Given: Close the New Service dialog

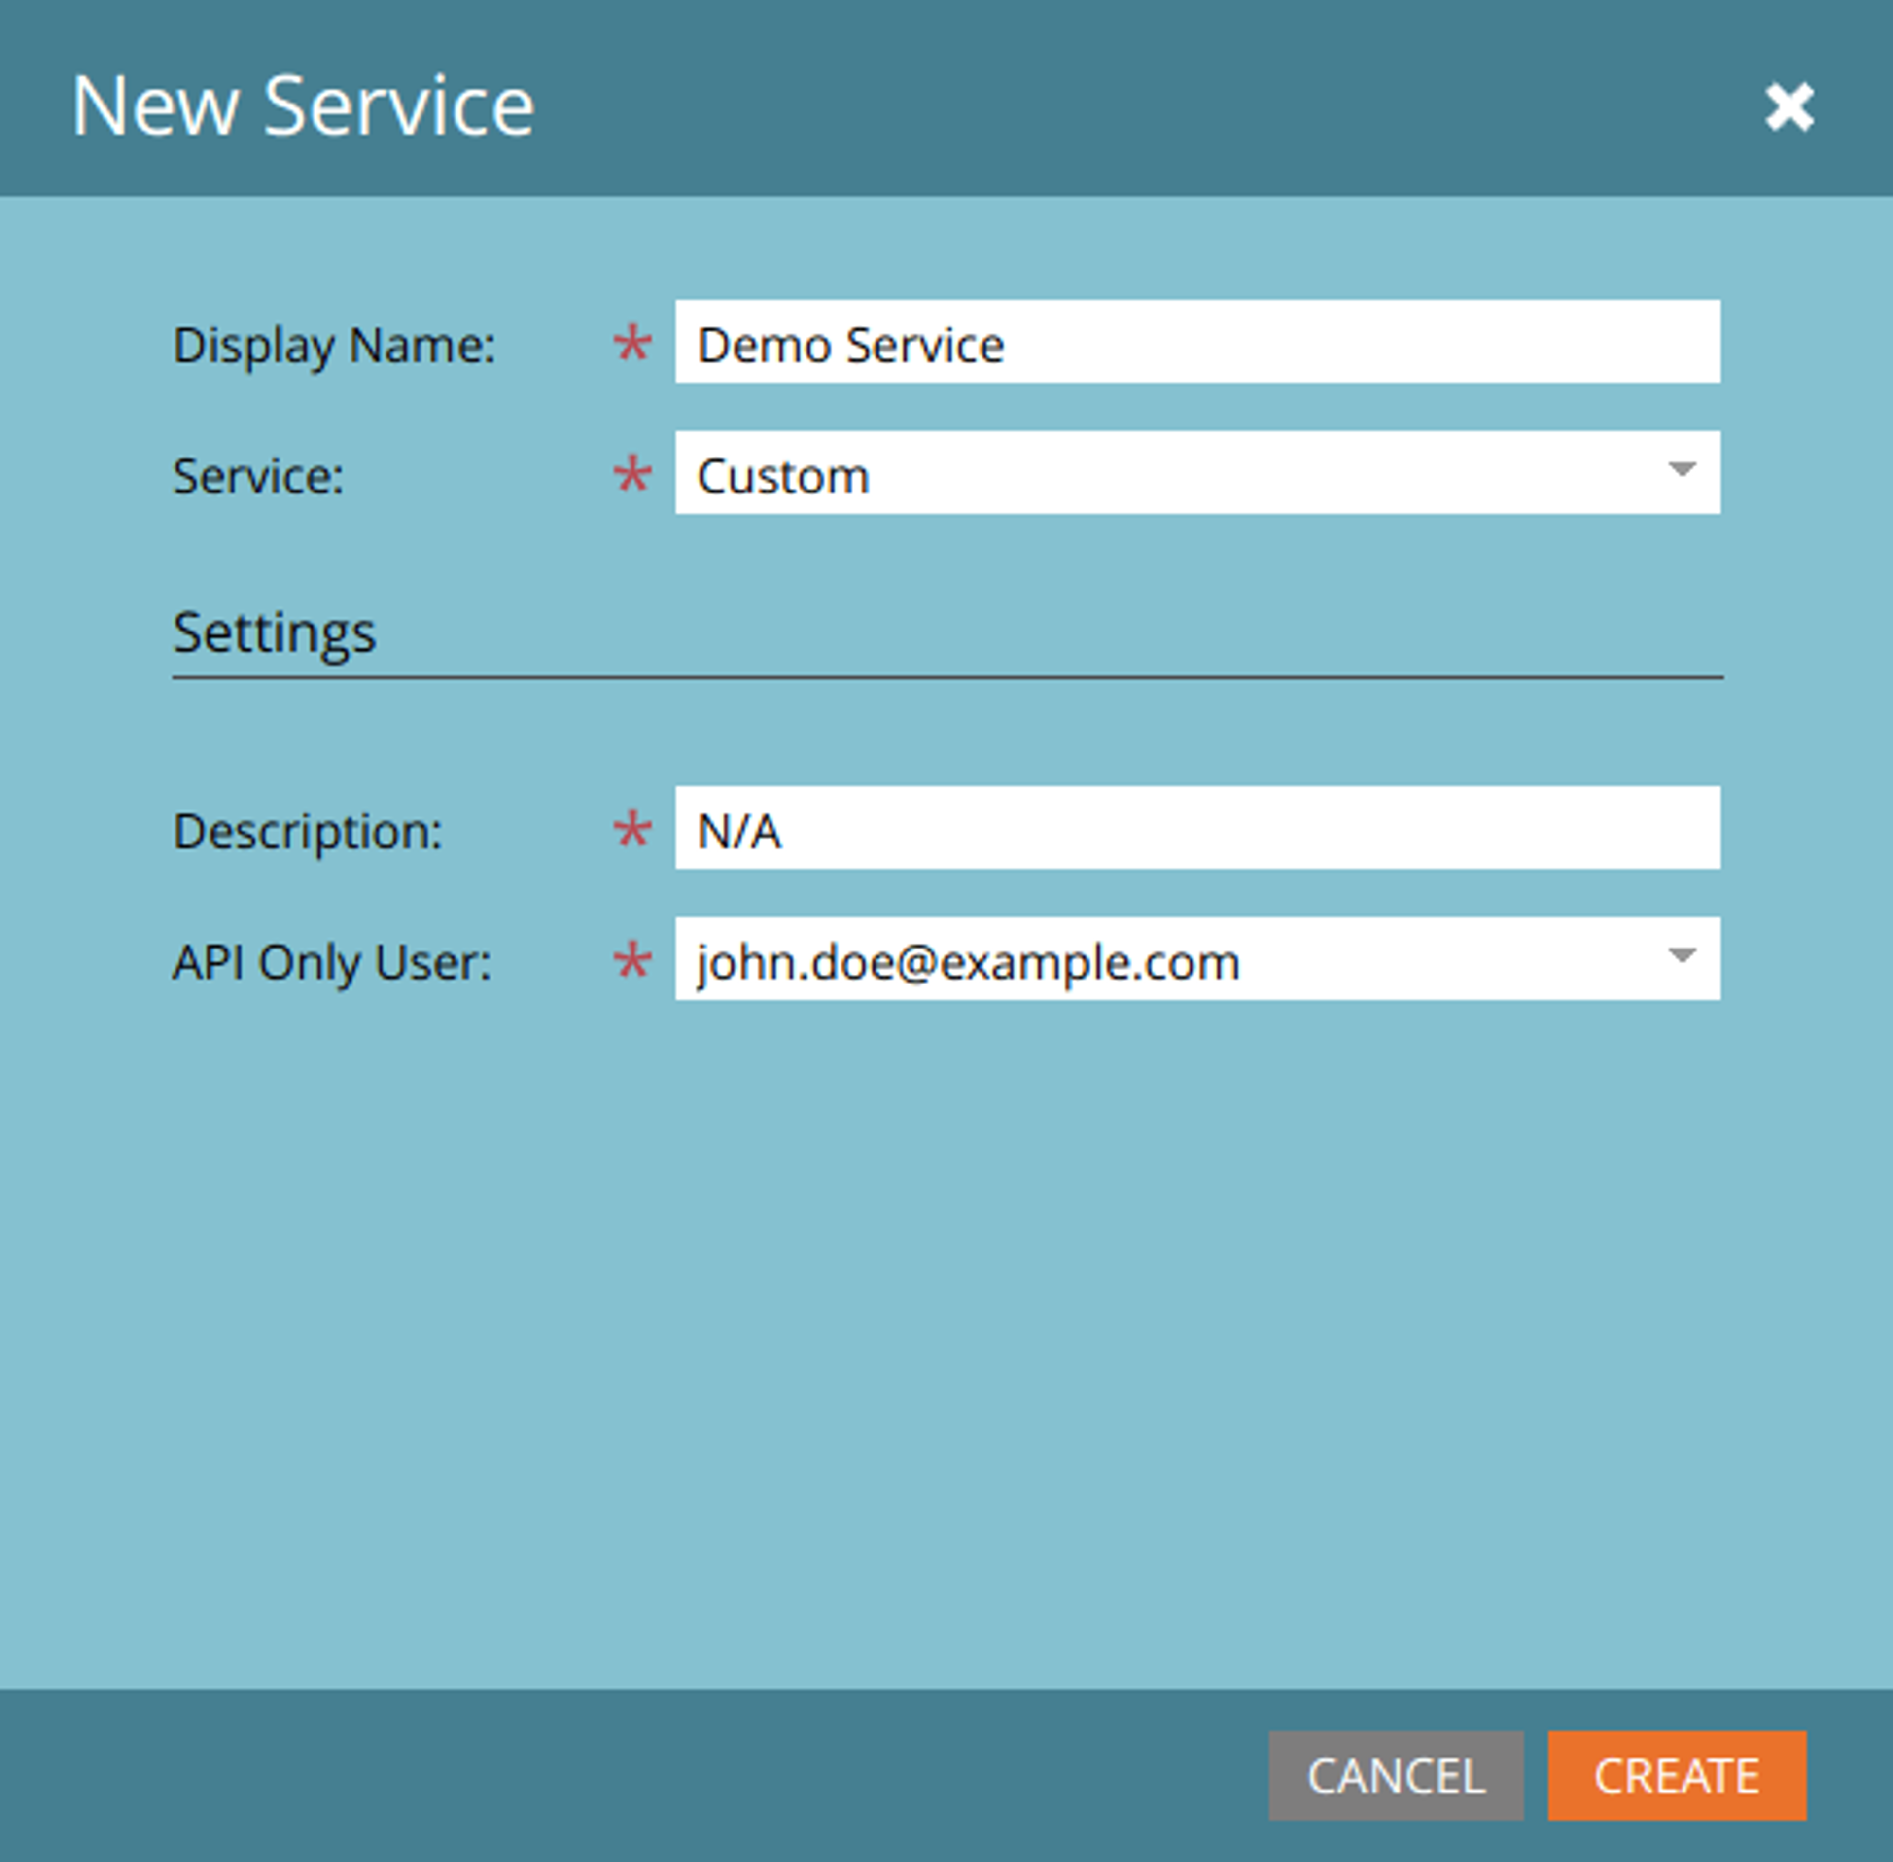Looking at the screenshot, I should (x=1789, y=105).
